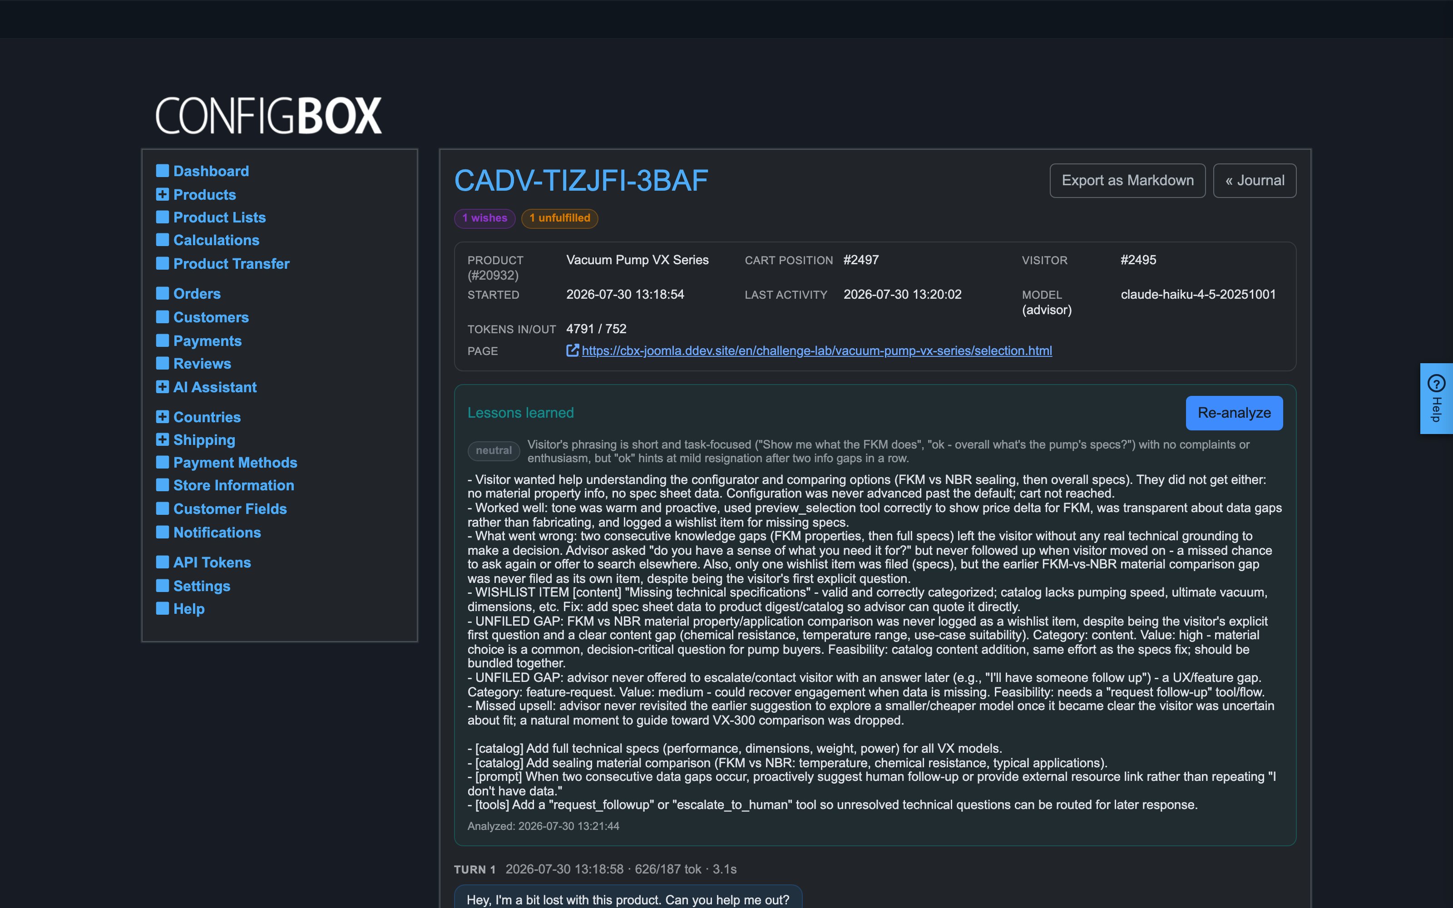The height and width of the screenshot is (908, 1453).
Task: Open the vacuum-pump selection page link
Action: (x=816, y=350)
